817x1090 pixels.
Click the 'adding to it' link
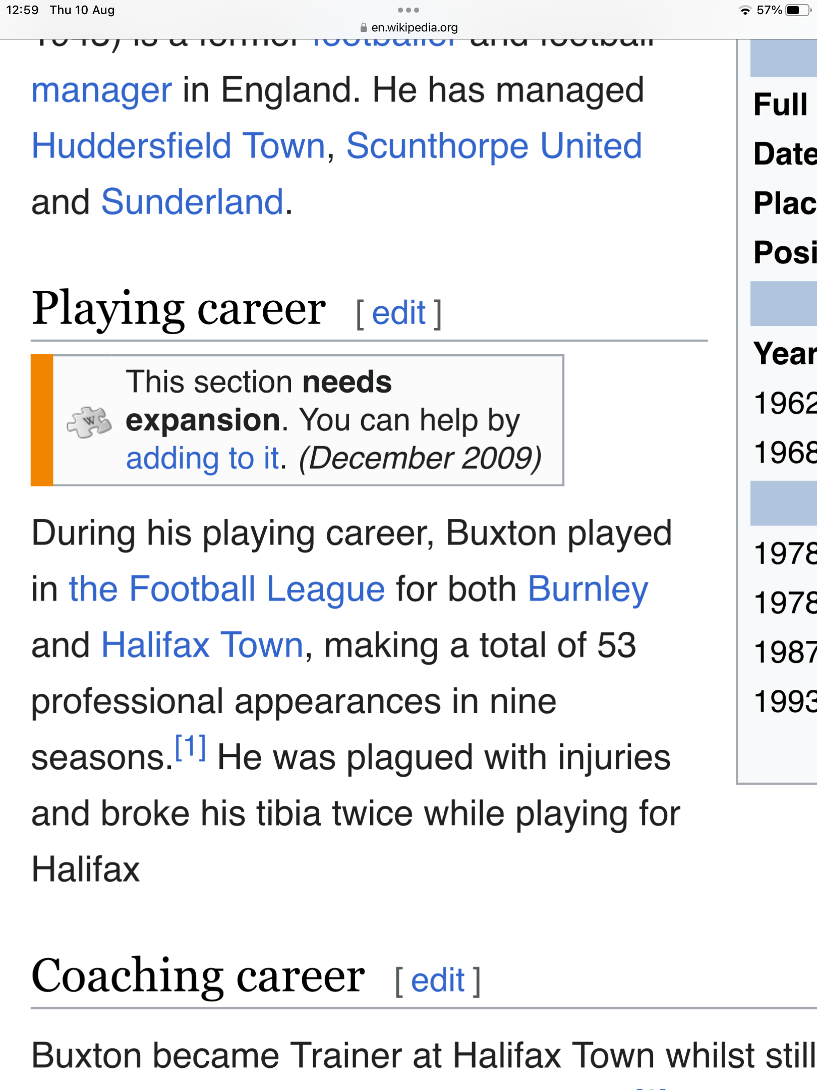coord(202,459)
